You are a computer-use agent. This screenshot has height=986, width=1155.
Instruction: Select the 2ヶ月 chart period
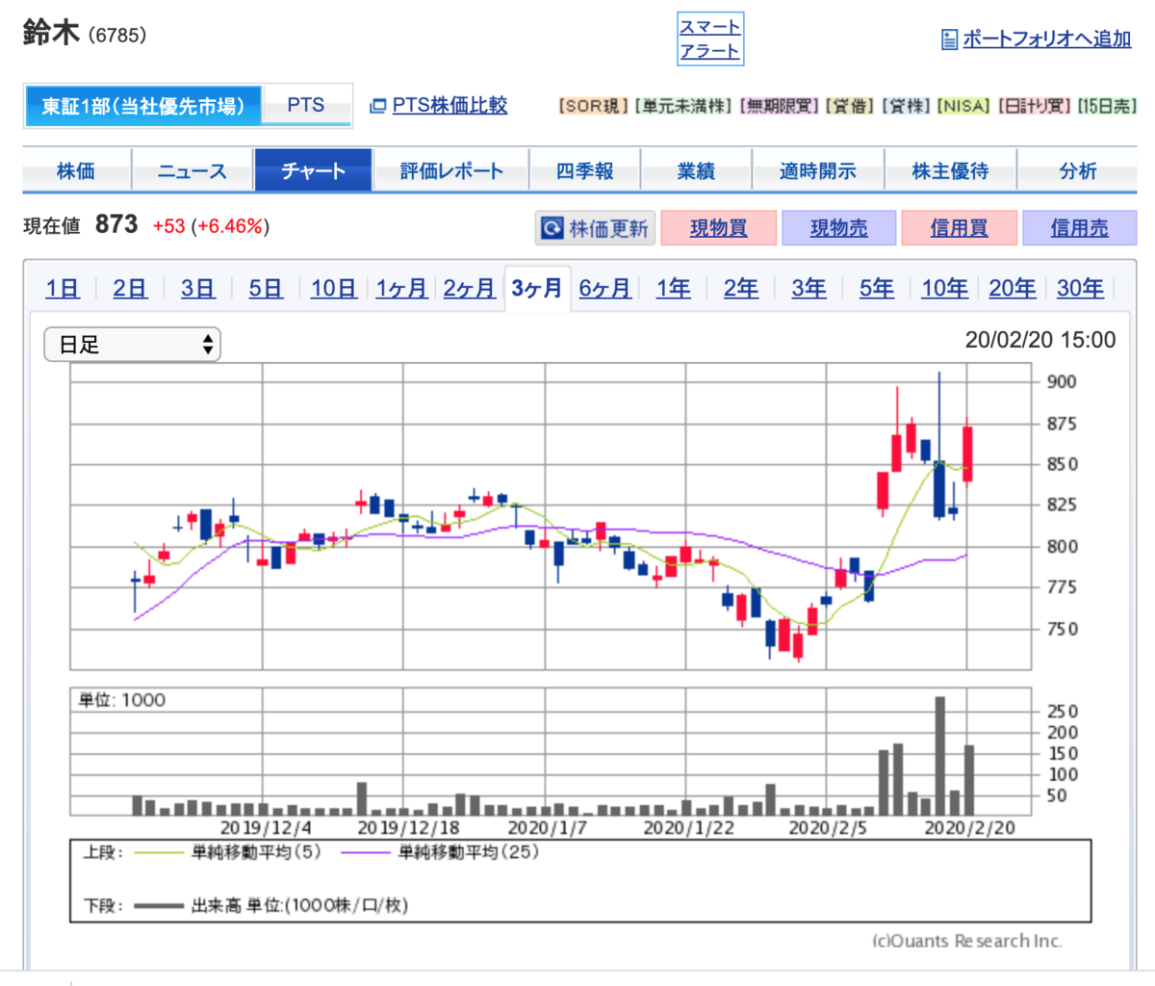click(469, 288)
